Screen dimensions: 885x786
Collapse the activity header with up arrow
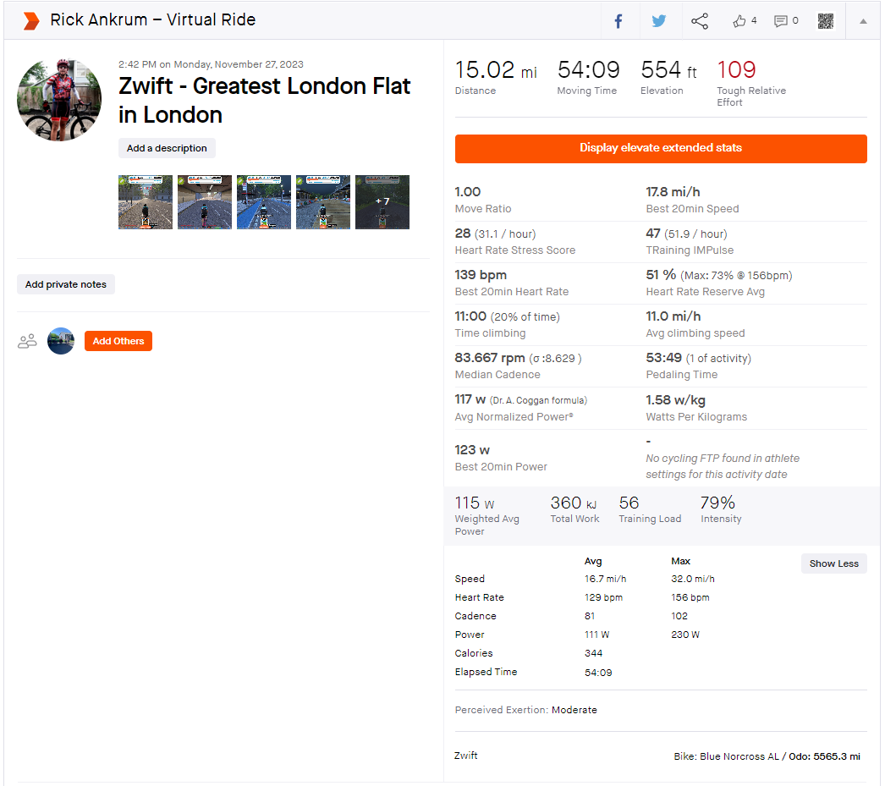coord(863,21)
